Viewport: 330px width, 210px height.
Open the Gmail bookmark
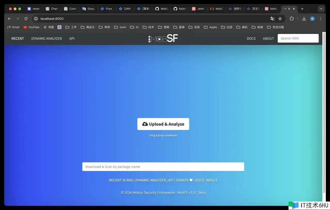pyautogui.click(x=13, y=27)
